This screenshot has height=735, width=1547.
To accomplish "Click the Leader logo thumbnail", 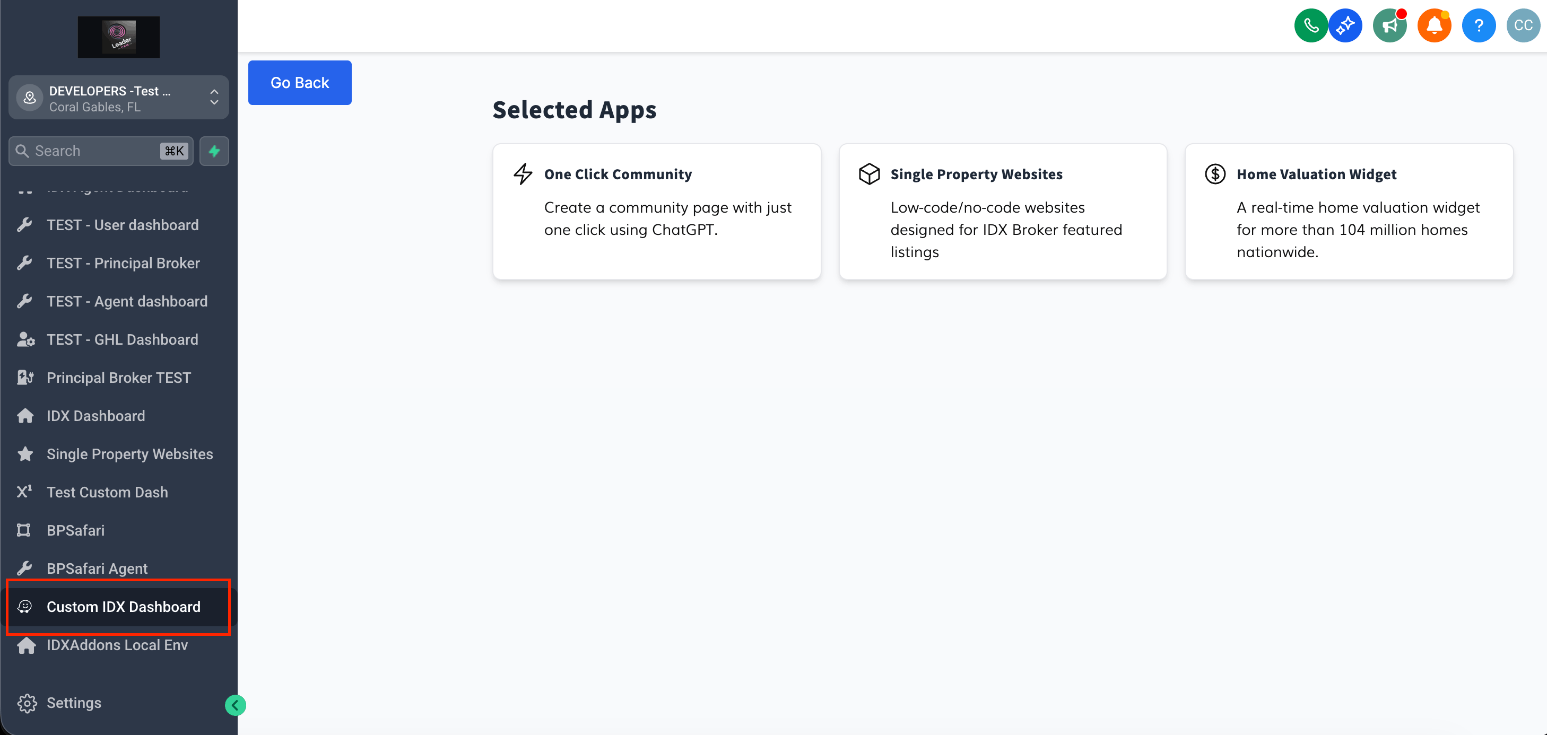I will 119,37.
